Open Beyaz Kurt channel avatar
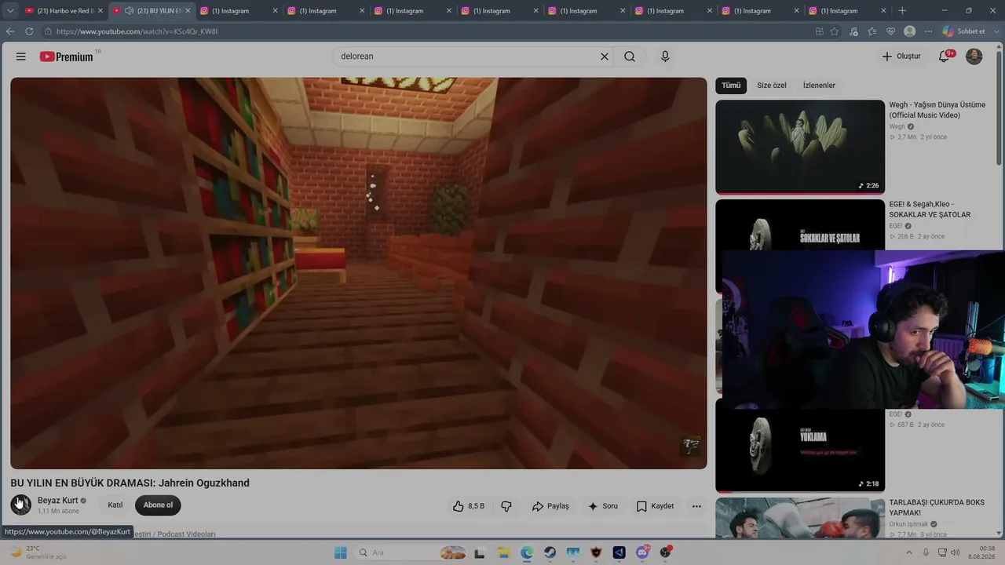Image resolution: width=1005 pixels, height=565 pixels. point(20,505)
